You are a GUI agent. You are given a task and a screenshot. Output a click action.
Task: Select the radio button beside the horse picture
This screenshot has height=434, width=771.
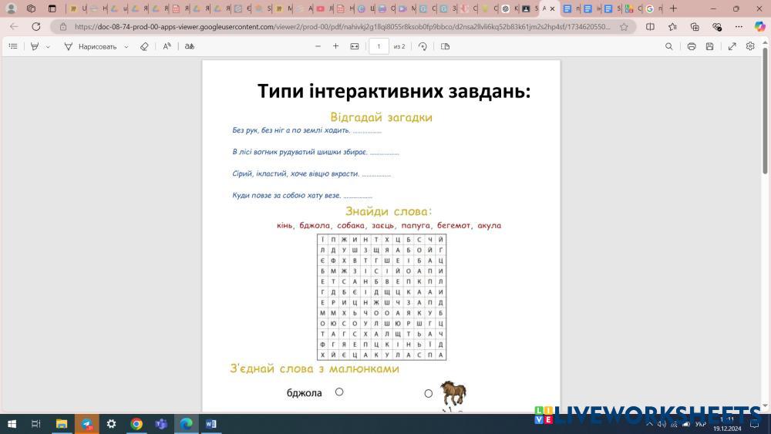click(429, 393)
